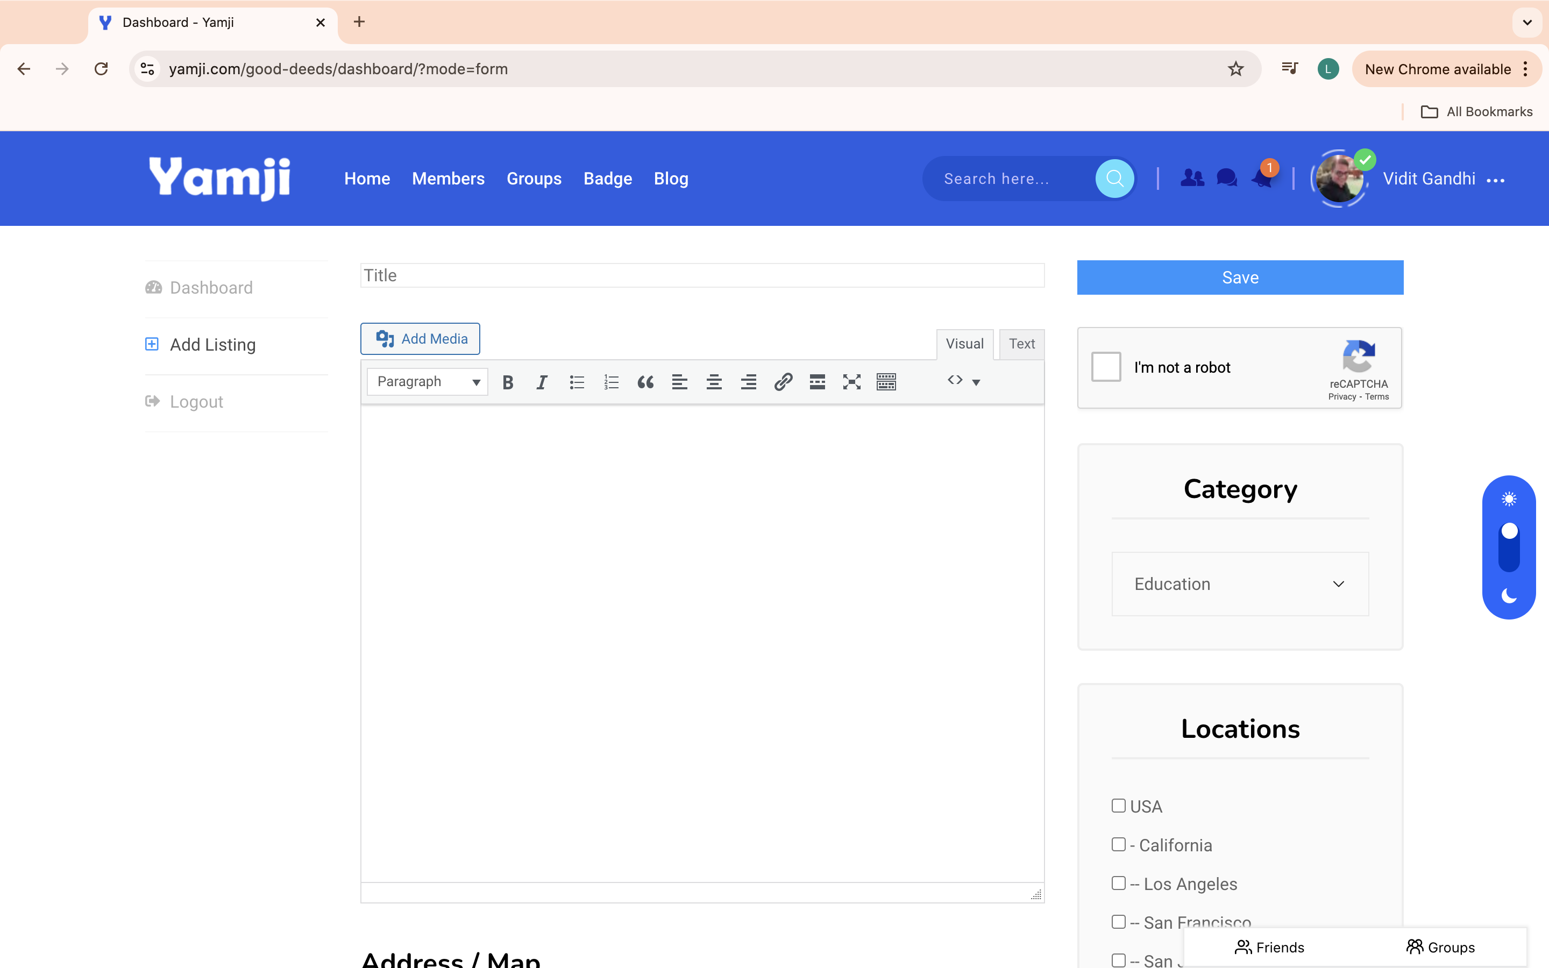Click the Italic formatting icon
Viewport: 1549px width, 968px height.
542,381
